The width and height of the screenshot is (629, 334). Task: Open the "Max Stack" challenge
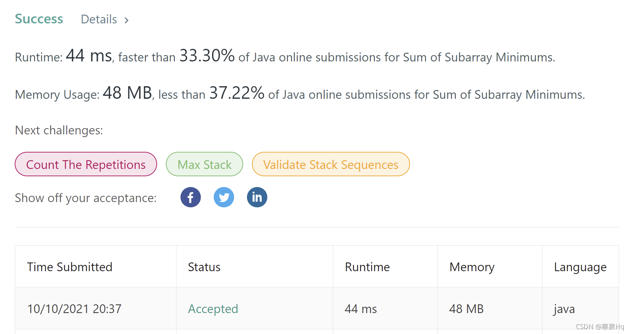click(204, 164)
